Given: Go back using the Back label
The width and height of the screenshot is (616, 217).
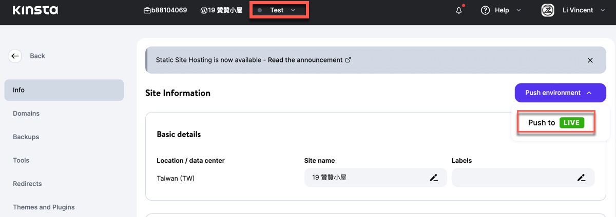Looking at the screenshot, I should pos(37,56).
